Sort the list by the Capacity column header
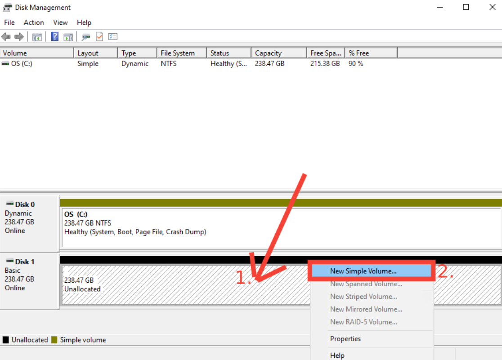The width and height of the screenshot is (502, 360). click(268, 53)
